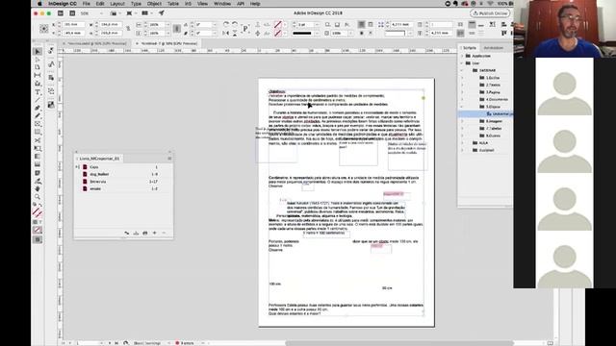
Task: Select the Line tool
Action: tap(38, 100)
